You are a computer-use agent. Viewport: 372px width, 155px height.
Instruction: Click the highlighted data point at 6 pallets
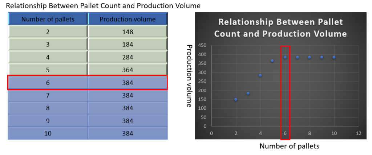pos(285,57)
